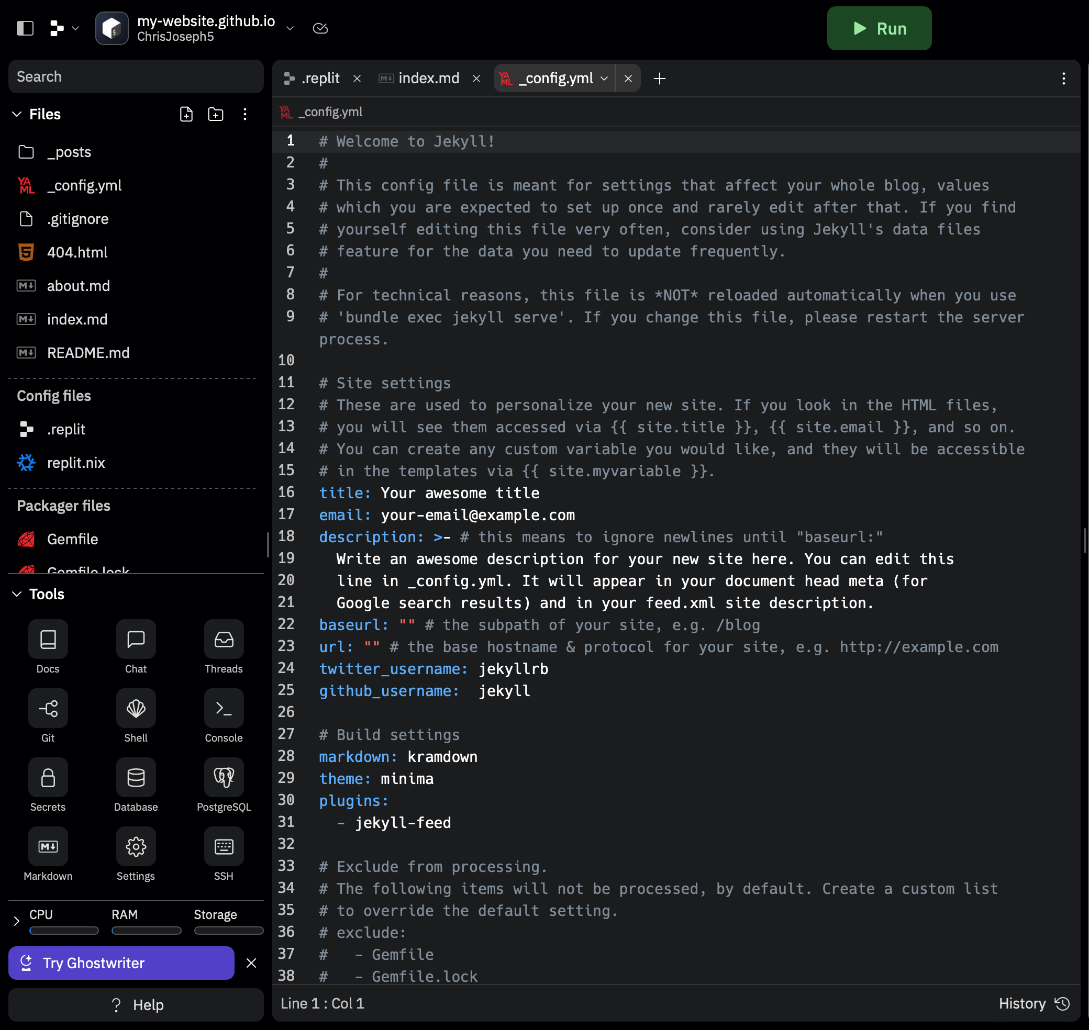Image resolution: width=1089 pixels, height=1030 pixels.
Task: Collapse the Files section
Action: tap(17, 114)
